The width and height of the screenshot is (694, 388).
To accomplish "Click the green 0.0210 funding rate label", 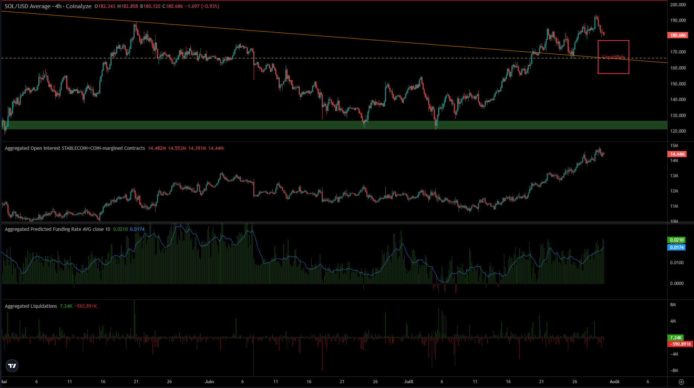I will click(677, 240).
